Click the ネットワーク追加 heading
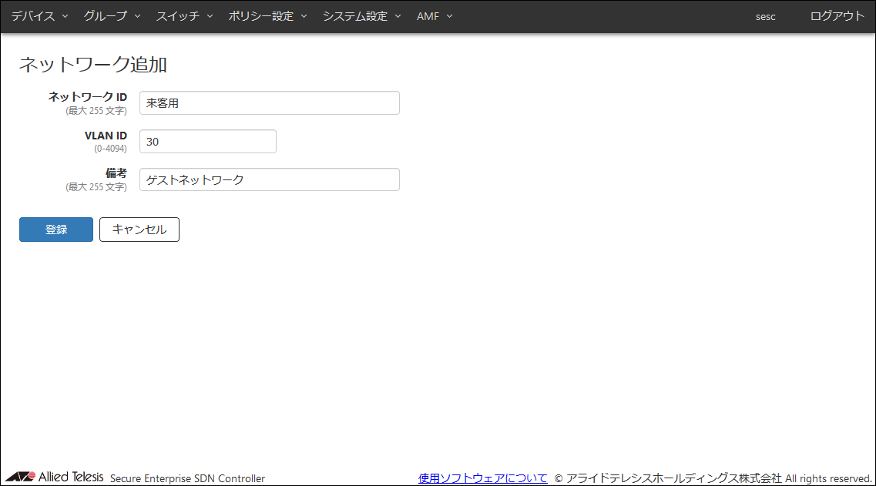876x486 pixels. point(92,64)
